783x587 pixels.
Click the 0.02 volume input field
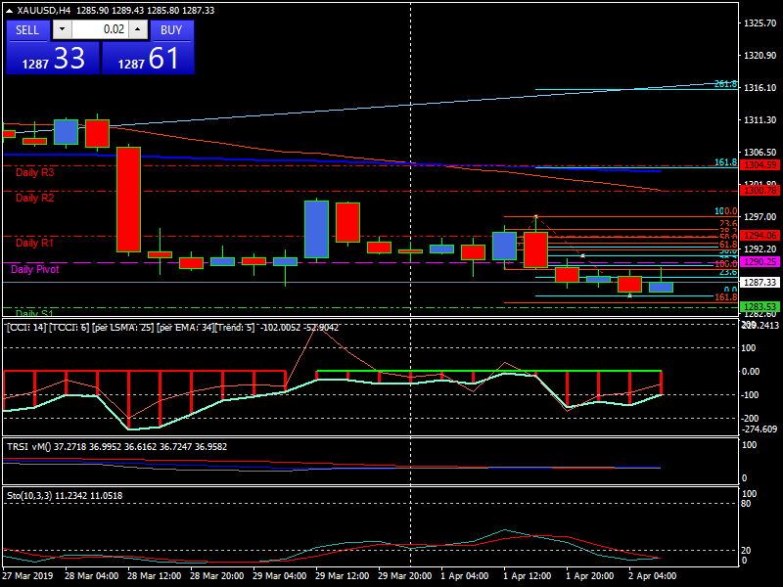tap(99, 30)
